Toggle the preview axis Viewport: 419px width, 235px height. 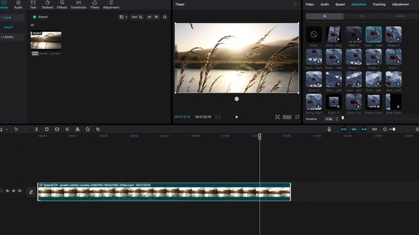[x=374, y=129]
